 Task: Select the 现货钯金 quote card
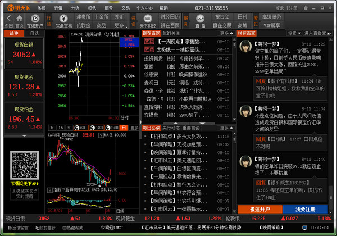coord(24,85)
